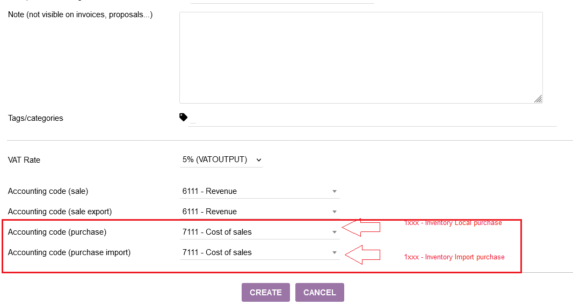Click the Note textarea resize grip

point(538,99)
